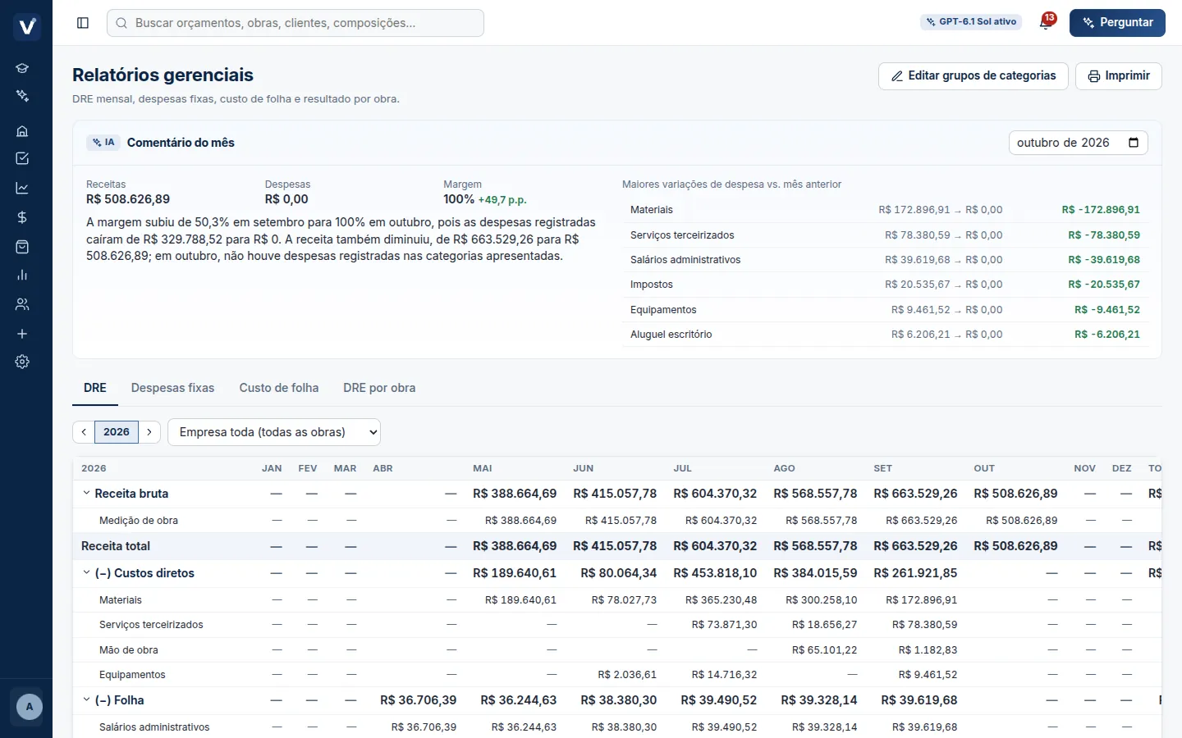The width and height of the screenshot is (1182, 738).
Task: Select the DRE tab
Action: tap(95, 388)
